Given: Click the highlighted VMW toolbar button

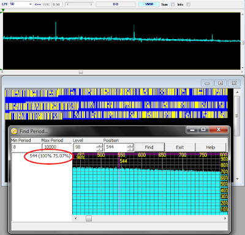Looking at the screenshot, I should coord(149,4).
